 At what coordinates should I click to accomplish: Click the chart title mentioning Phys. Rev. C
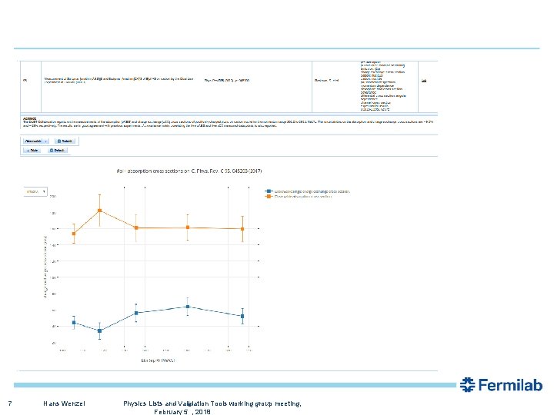[189, 171]
